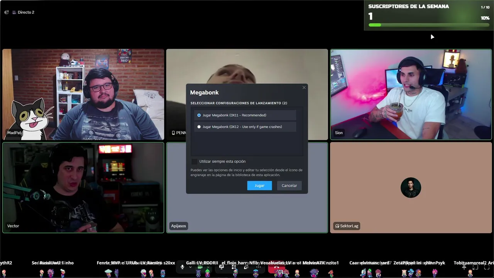Click the blue Jugar button

[x=259, y=186]
